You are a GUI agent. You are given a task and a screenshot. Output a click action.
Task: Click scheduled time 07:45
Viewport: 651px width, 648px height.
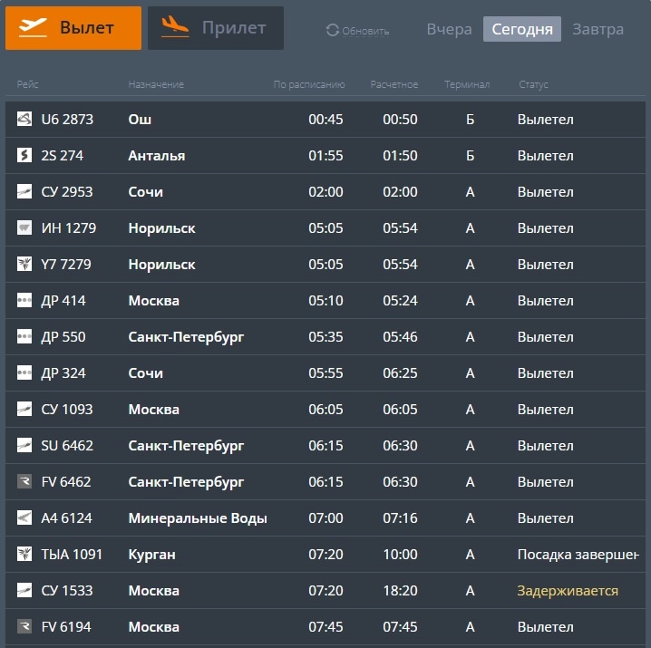325,627
